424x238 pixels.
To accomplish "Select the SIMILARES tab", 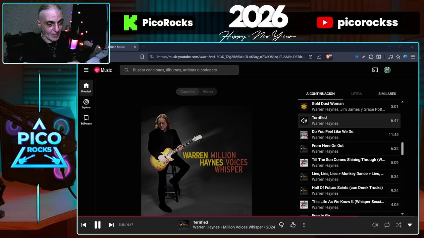I will click(387, 94).
